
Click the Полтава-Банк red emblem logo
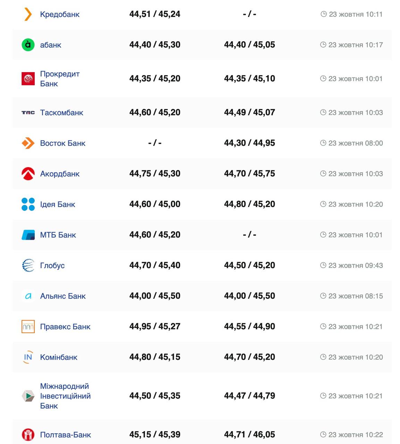click(x=28, y=435)
